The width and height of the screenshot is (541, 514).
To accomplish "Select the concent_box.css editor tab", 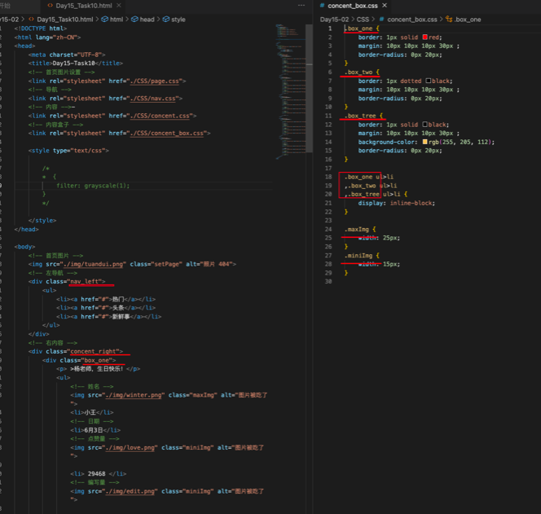I will pyautogui.click(x=352, y=6).
